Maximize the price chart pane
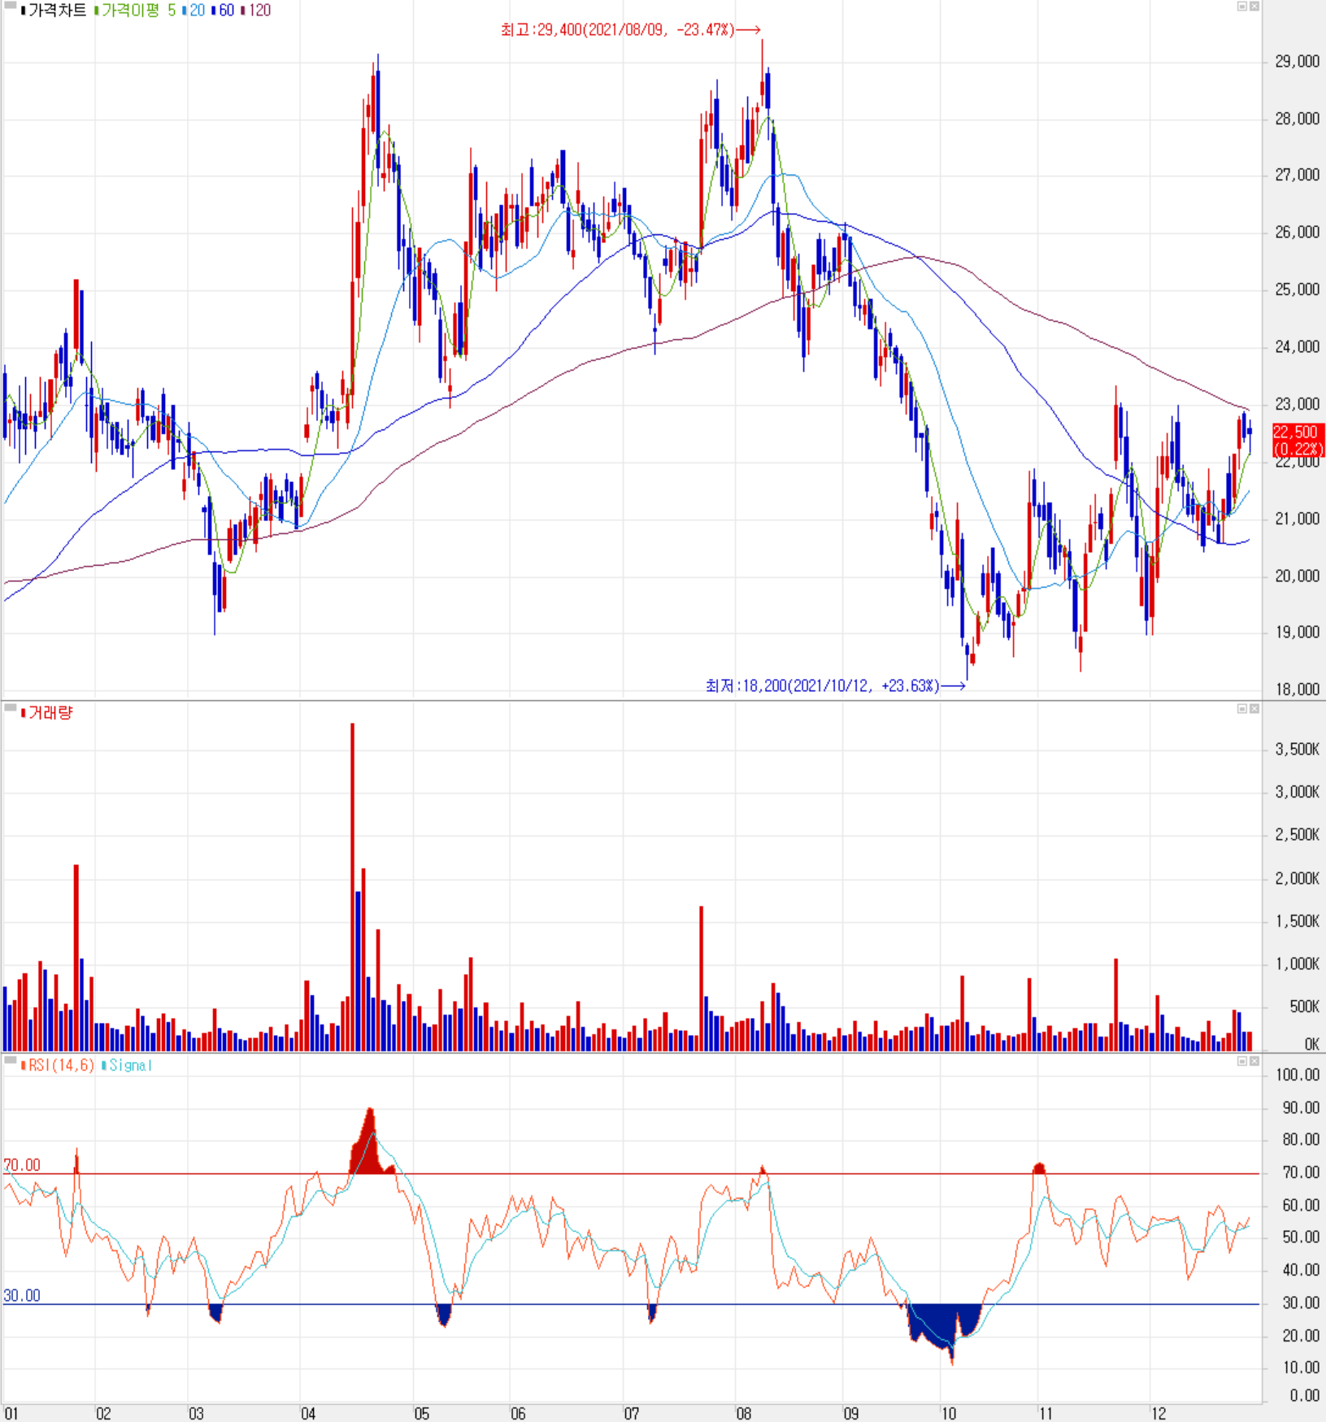This screenshot has width=1326, height=1422. pyautogui.click(x=1241, y=7)
